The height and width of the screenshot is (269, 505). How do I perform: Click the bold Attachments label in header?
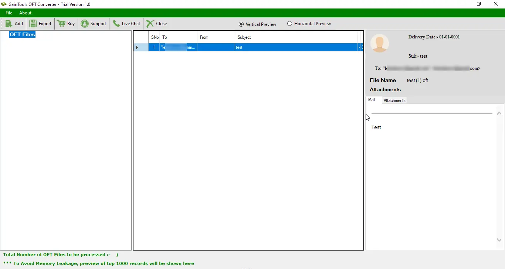[385, 89]
